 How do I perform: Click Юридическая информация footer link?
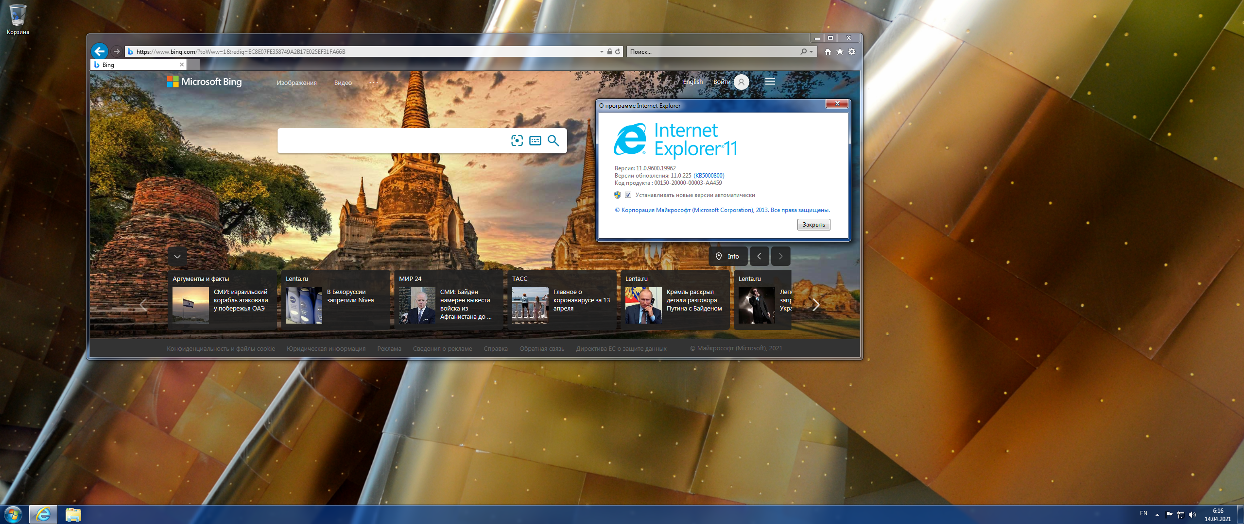[326, 348]
